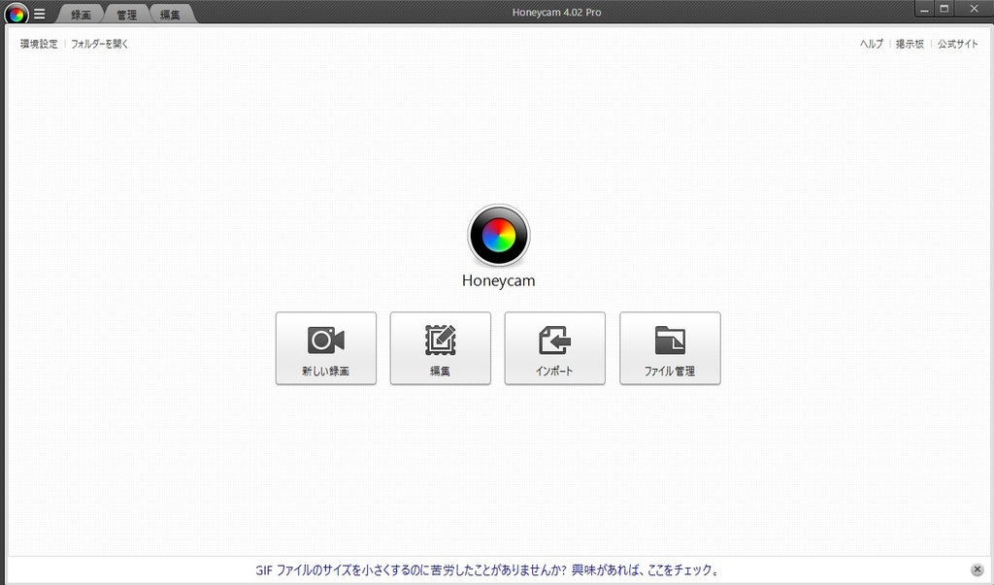
Task: Start 新しい録画 with the camera icon
Action: (326, 348)
